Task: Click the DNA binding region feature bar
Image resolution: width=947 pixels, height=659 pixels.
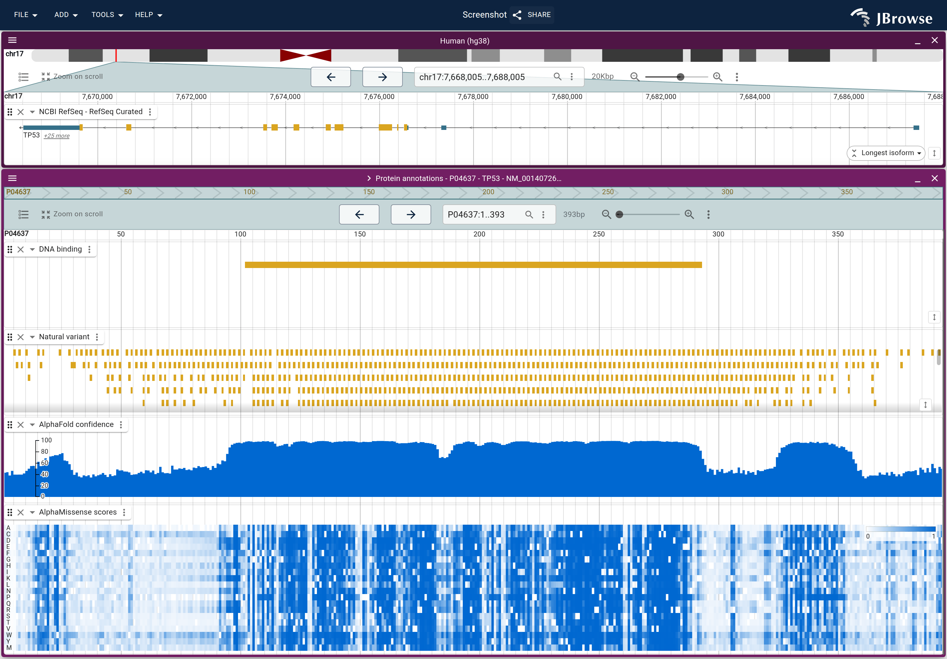Action: pos(473,265)
